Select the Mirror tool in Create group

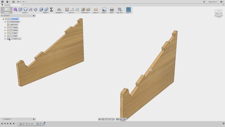click(31, 10)
